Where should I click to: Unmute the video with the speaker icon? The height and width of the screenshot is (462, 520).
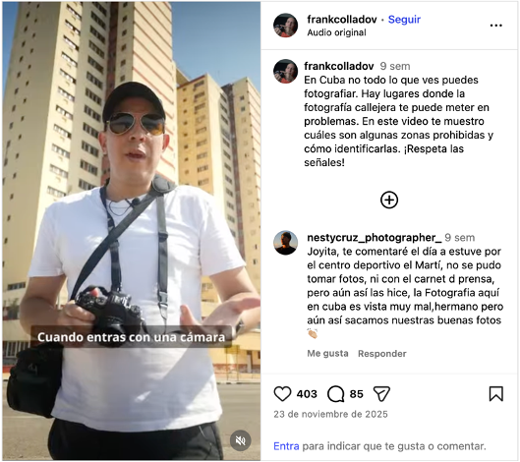pyautogui.click(x=241, y=440)
